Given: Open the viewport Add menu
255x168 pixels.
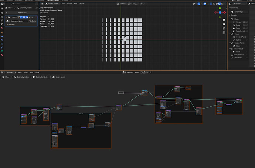Looking at the screenshot, I should click(75, 4).
